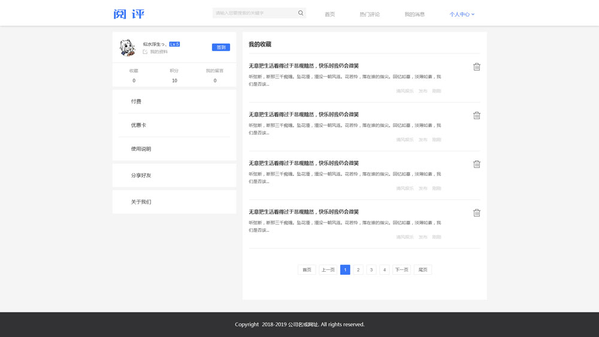Expand the 个人中心 dropdown menu

[462, 14]
